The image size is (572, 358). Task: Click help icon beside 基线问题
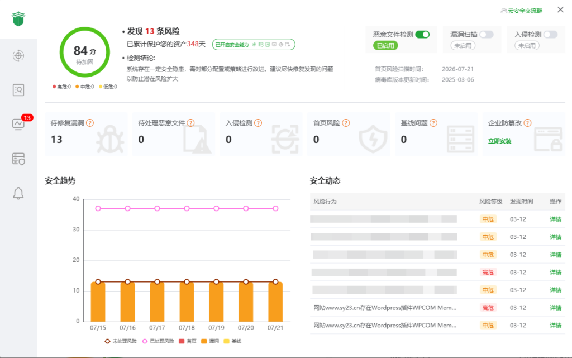pyautogui.click(x=433, y=123)
